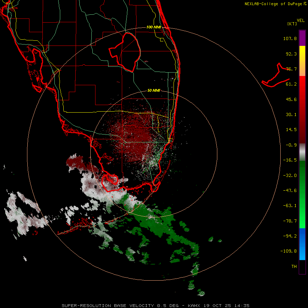Select the -109.8 scale value

[288, 251]
